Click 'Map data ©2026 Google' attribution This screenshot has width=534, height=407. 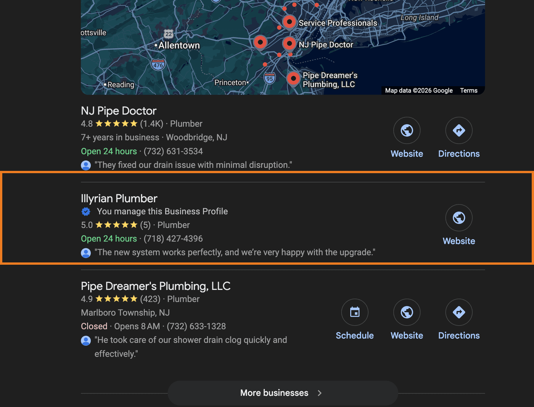[x=419, y=90]
